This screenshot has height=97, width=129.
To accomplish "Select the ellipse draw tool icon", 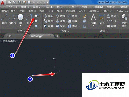I will pyautogui.click(x=36, y=21).
